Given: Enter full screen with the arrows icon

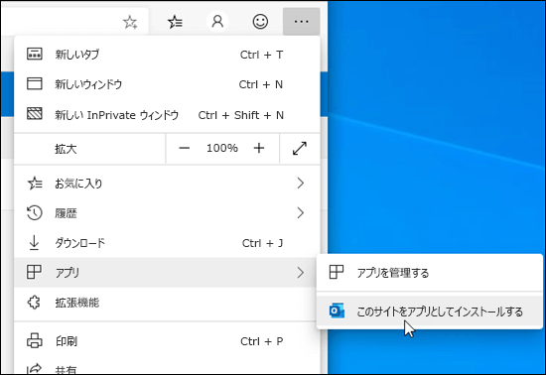Looking at the screenshot, I should 300,148.
